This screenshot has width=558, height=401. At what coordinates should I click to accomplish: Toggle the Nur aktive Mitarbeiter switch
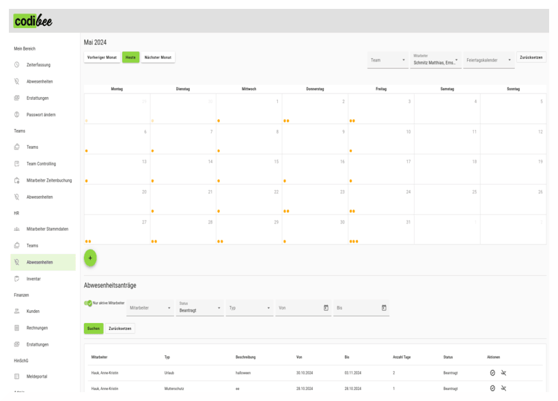(88, 303)
